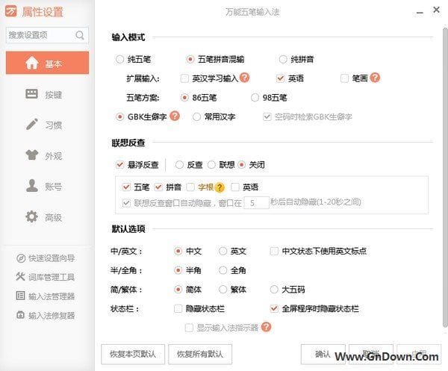This screenshot has height=371, width=448.
Task: Click the pencil icon for 习惯
Action: pos(31,125)
